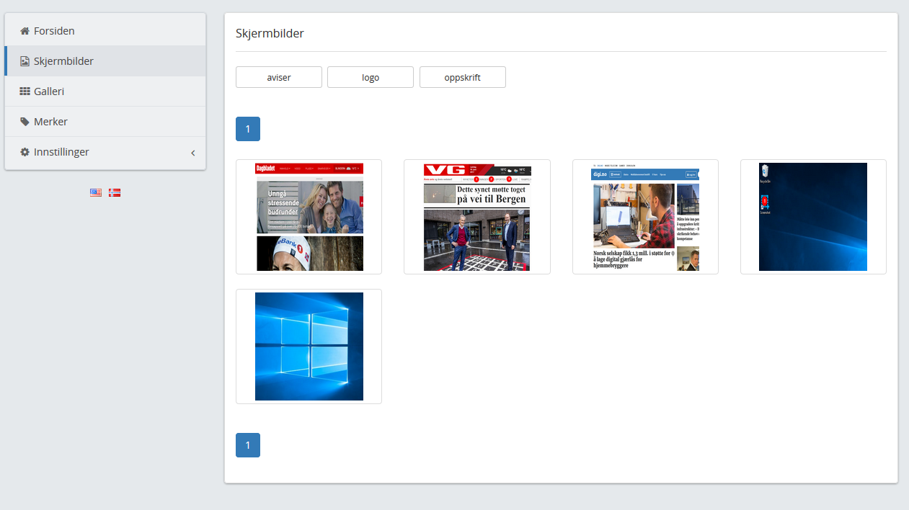The height and width of the screenshot is (510, 909).
Task: Switch language with the Norwegian flag icon
Action: 115,192
